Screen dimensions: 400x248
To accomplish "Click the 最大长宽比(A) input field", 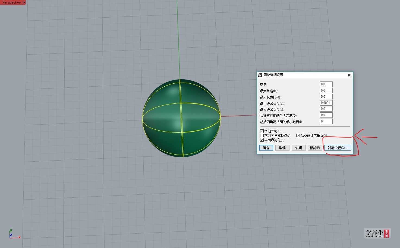I will coord(326,97).
